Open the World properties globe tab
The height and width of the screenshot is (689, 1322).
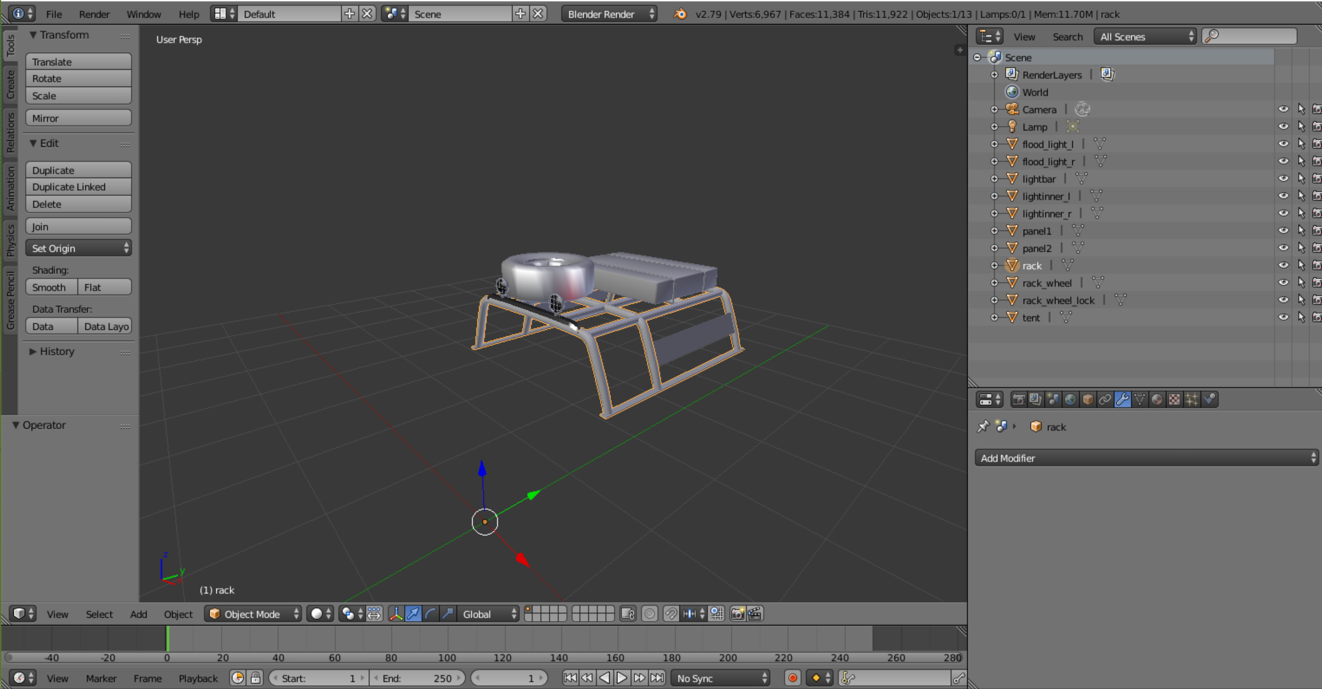tap(1071, 399)
